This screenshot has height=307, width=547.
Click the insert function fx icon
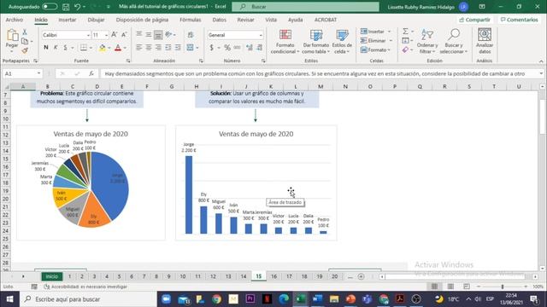coord(91,74)
